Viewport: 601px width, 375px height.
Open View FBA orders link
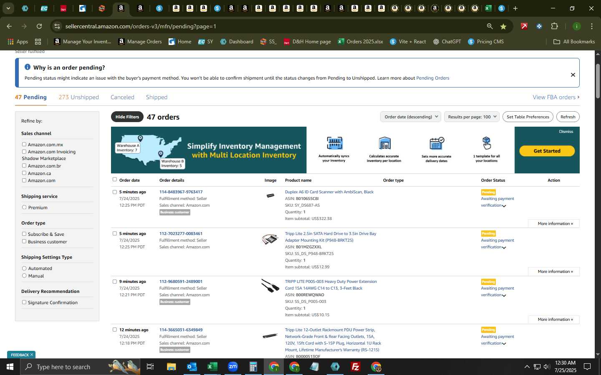556,97
